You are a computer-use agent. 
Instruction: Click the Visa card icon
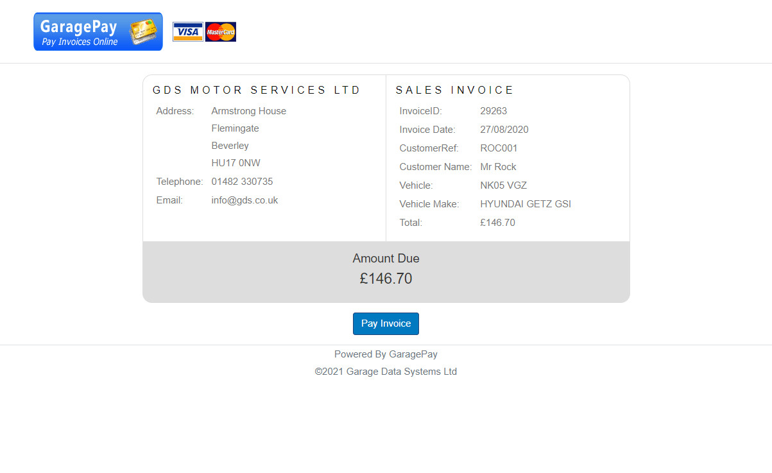[188, 32]
